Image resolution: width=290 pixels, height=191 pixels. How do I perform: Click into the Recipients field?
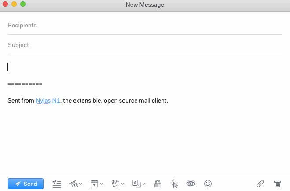[x=144, y=26]
